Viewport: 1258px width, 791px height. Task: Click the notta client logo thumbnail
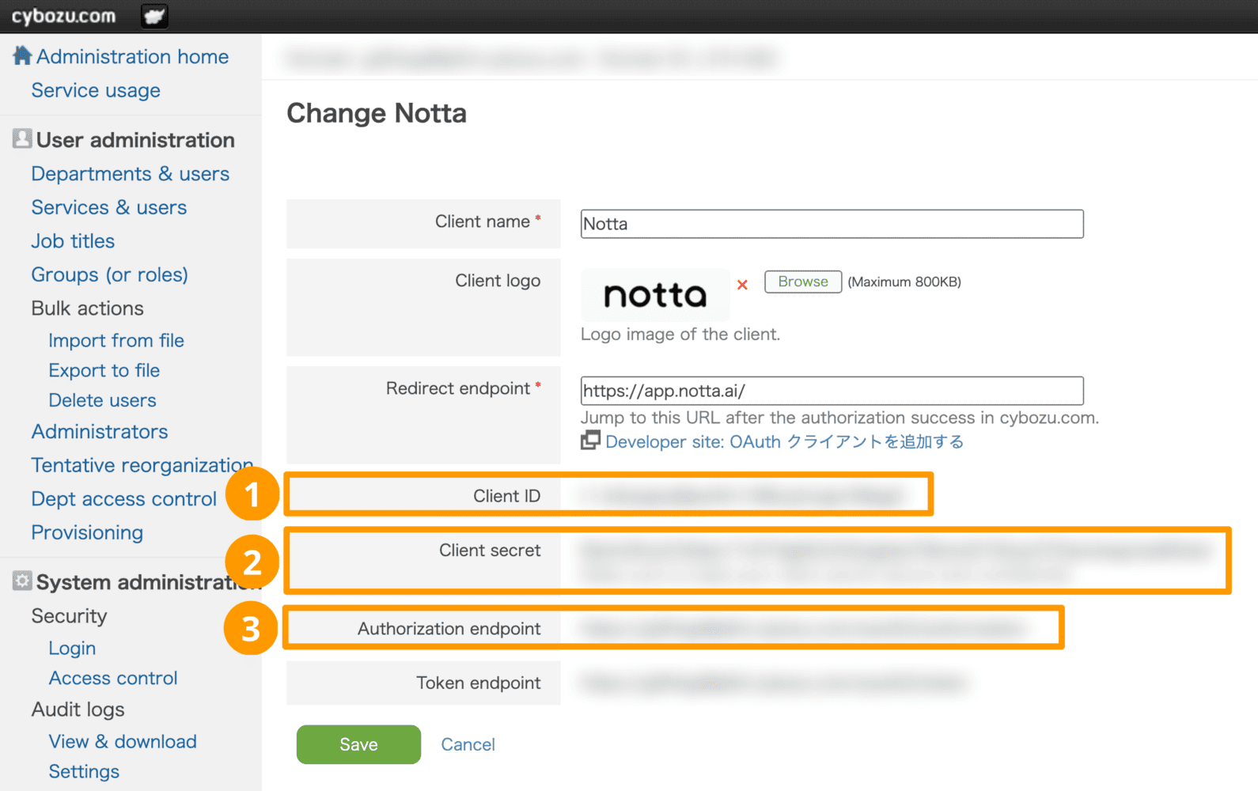pyautogui.click(x=655, y=295)
